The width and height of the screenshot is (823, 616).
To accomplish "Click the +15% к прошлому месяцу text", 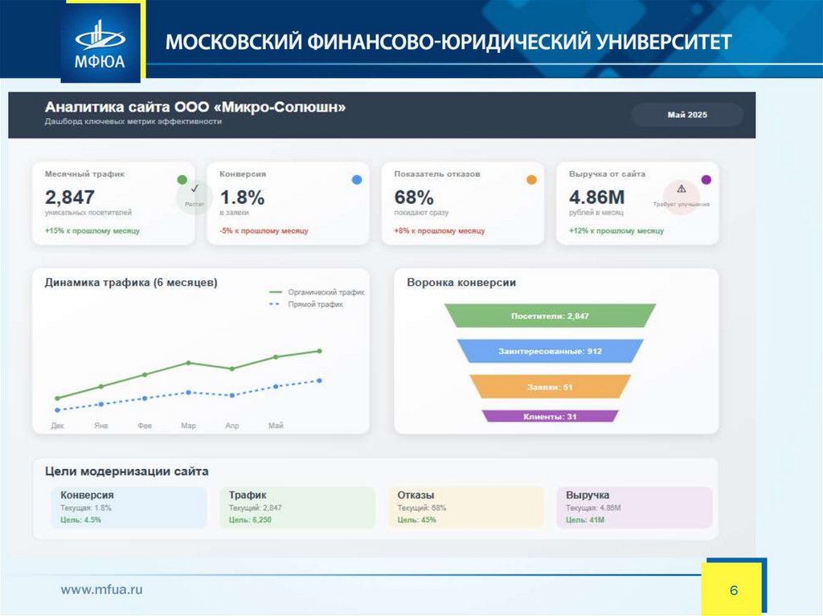I will 92,230.
